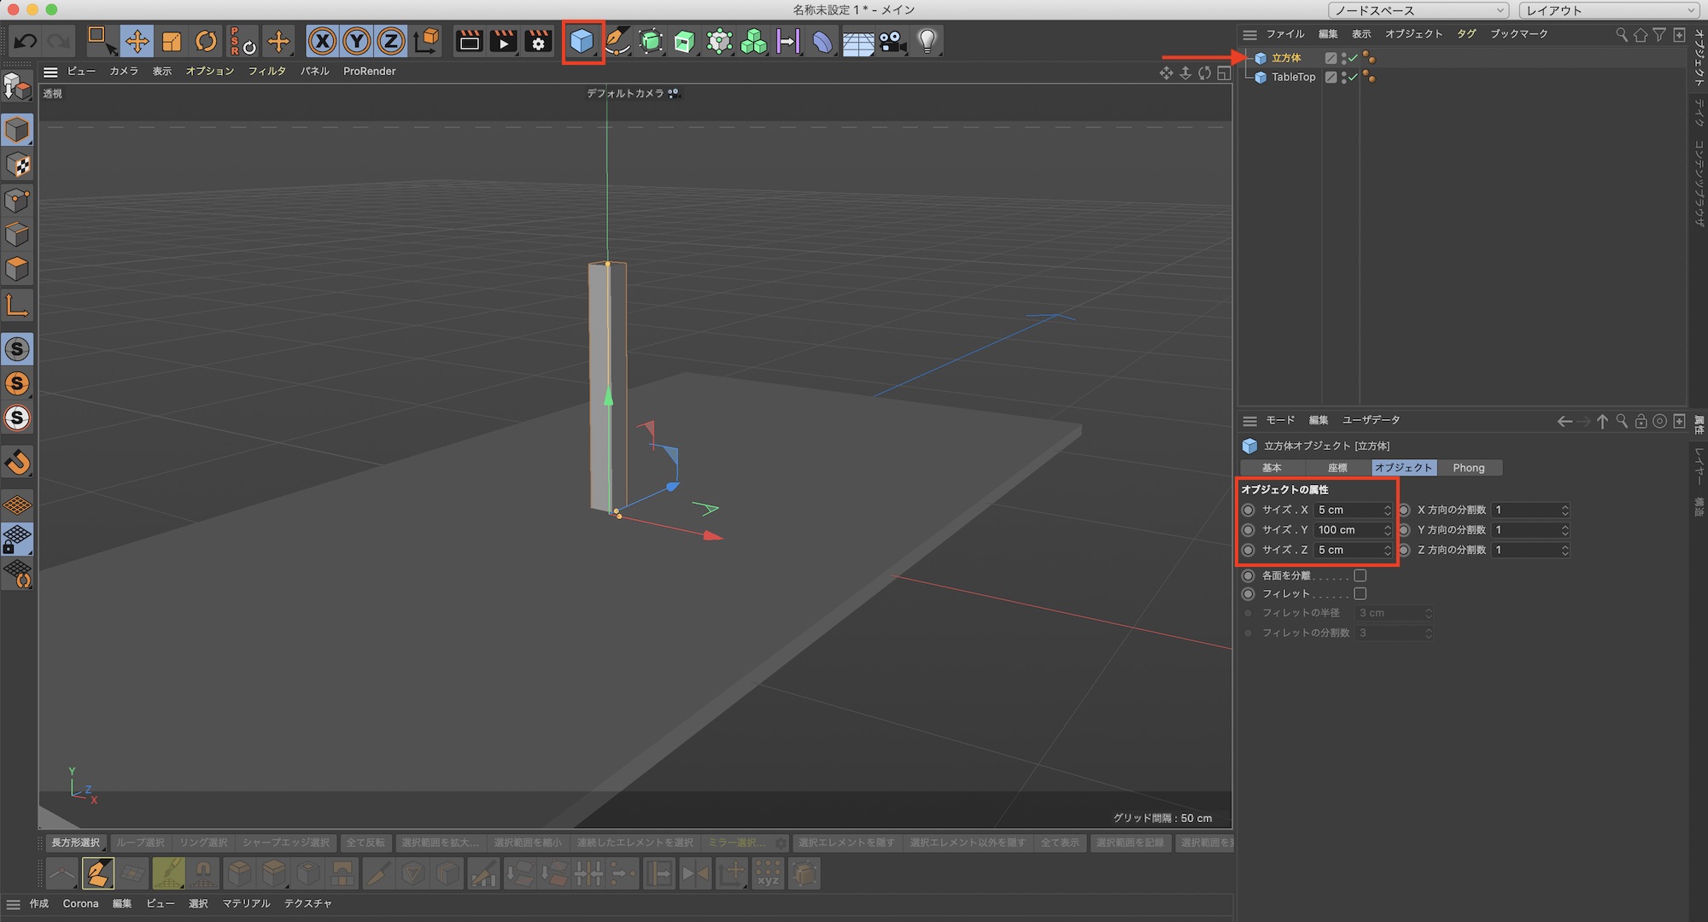
Task: Toggle the X axis lock icon
Action: [x=322, y=41]
